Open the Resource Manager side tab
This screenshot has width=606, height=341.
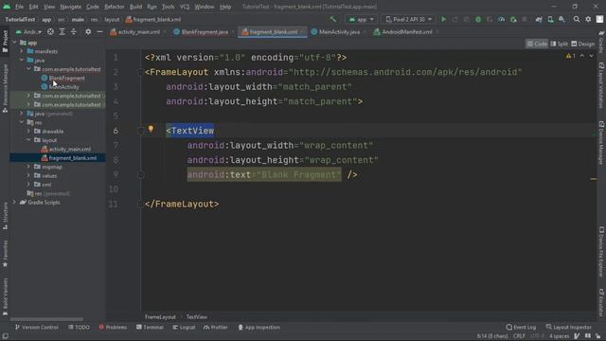pos(5,88)
